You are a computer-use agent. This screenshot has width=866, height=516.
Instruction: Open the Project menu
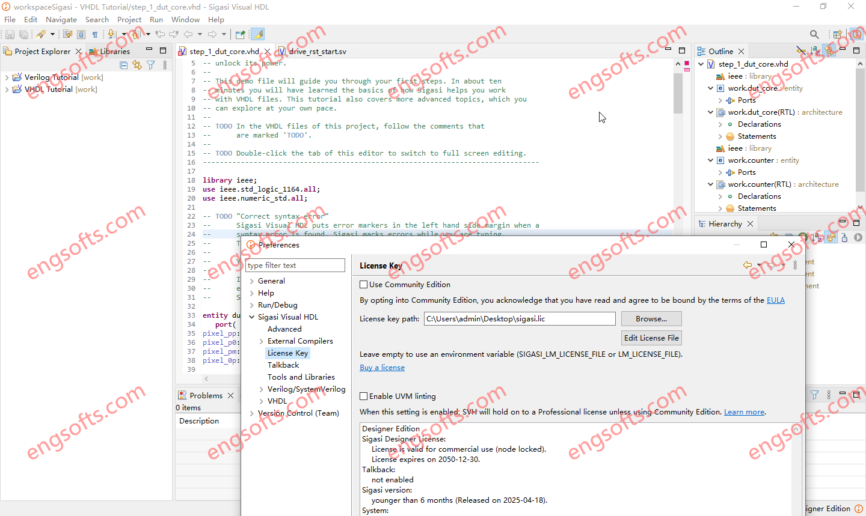coord(129,19)
